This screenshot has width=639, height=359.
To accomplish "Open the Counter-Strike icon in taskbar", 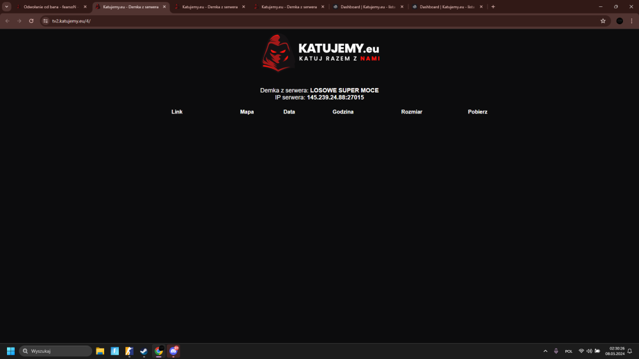I will click(129, 351).
